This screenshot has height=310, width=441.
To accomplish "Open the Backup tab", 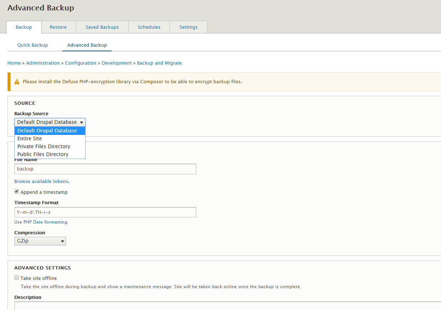I will click(24, 27).
